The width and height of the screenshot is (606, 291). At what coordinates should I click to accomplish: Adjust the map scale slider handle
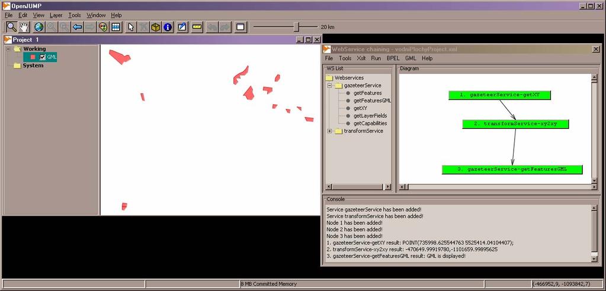tap(296, 27)
